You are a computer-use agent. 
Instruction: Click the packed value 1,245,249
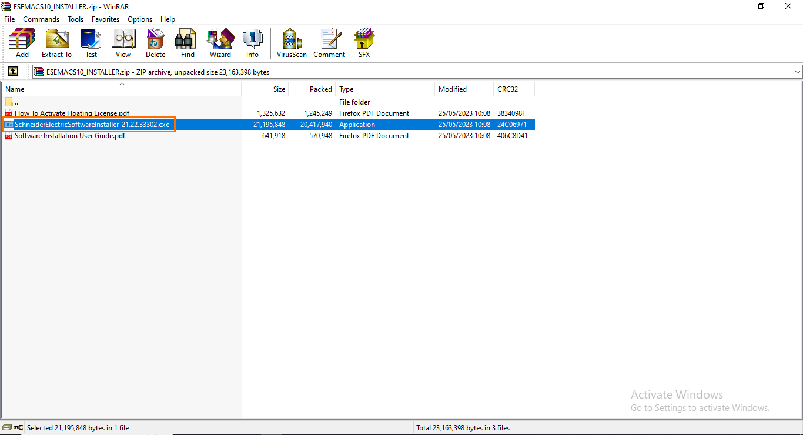318,113
